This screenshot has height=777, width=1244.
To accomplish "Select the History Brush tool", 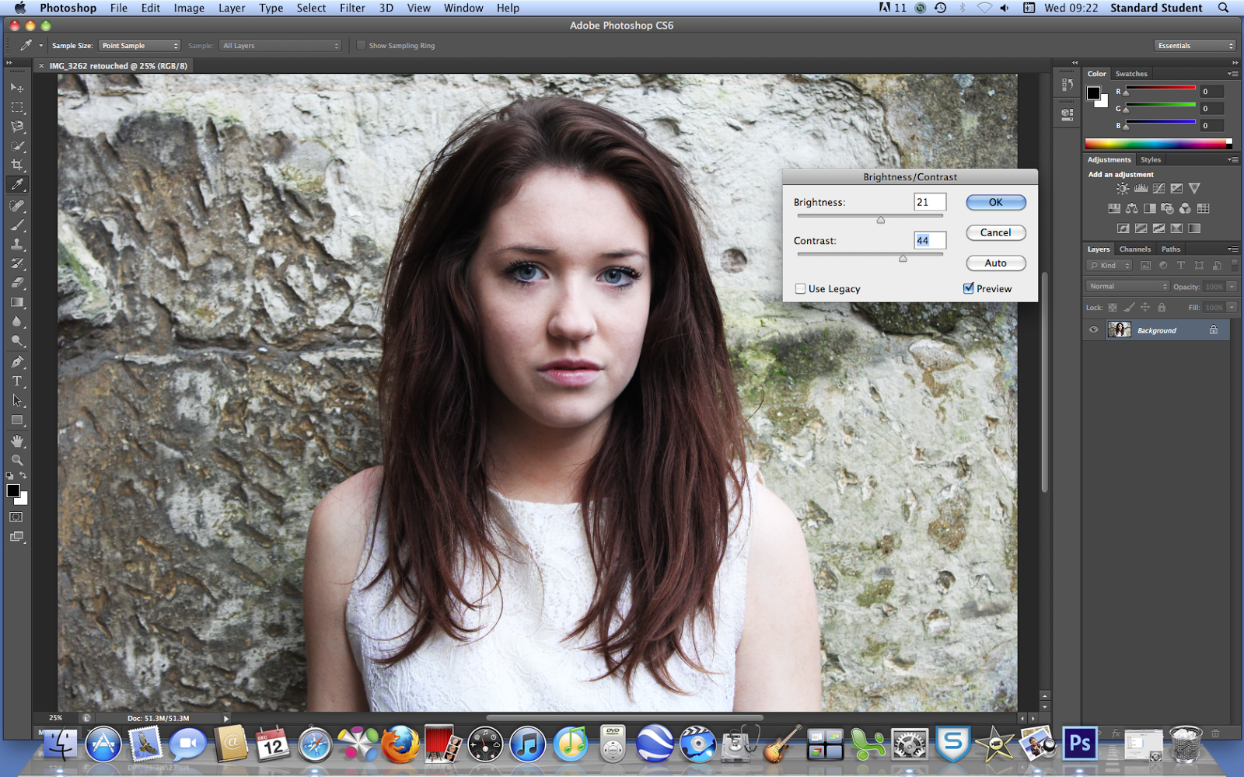I will [x=17, y=263].
